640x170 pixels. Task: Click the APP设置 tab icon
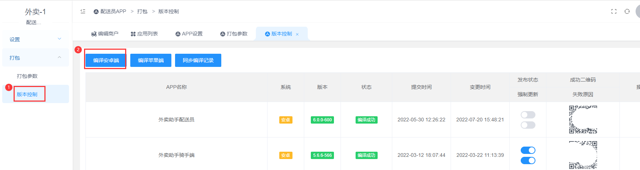(178, 34)
